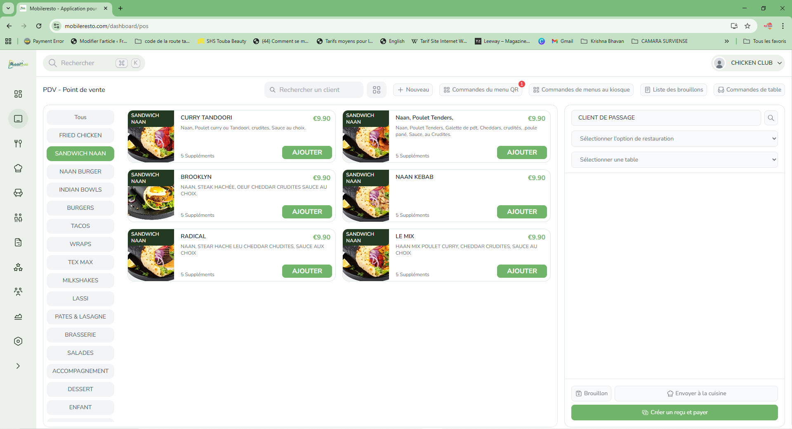Select the NAAN BURGER category

click(x=80, y=172)
